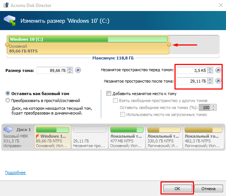
Task: Enable 'Добавить незанятое место к тому' checkbox
Action: pyautogui.click(x=109, y=93)
